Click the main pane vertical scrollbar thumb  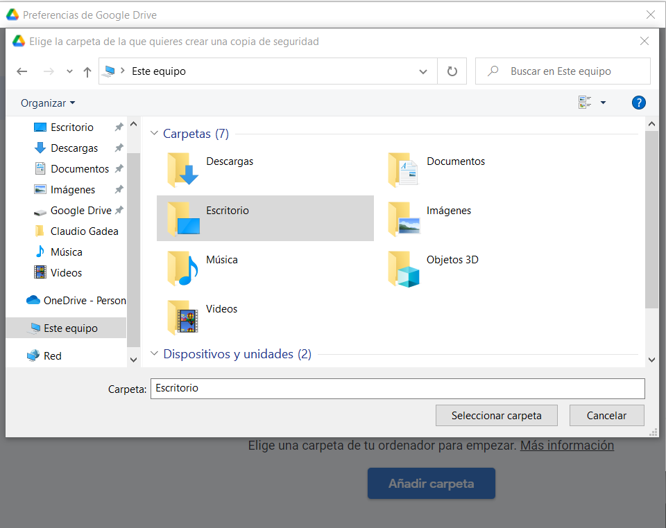click(x=651, y=220)
